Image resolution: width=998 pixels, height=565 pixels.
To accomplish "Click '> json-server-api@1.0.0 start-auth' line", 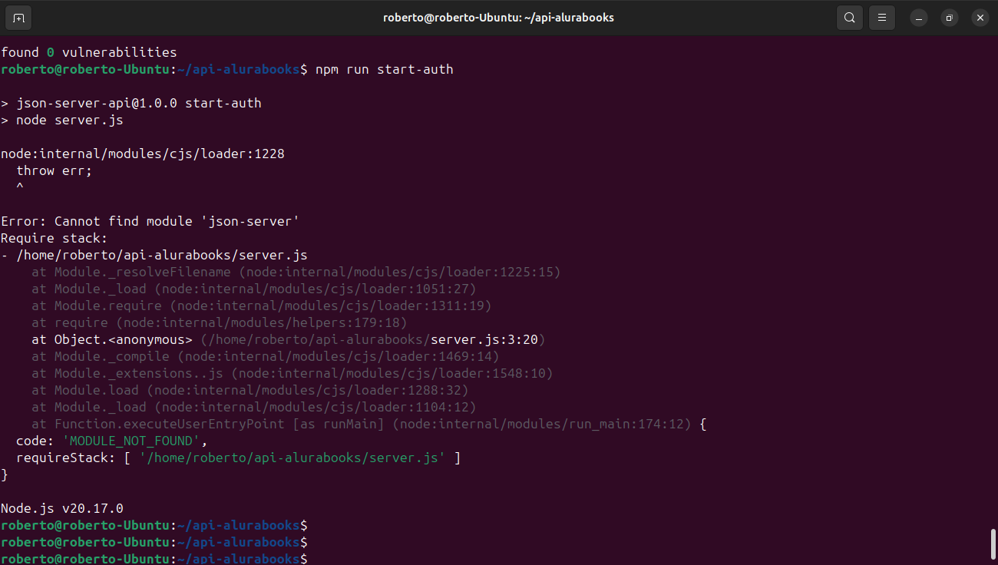I will 131,103.
